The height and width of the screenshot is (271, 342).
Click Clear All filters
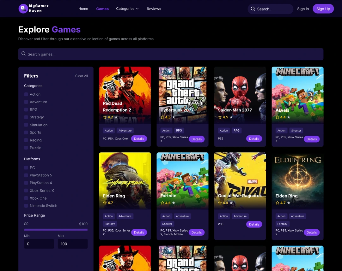(x=81, y=76)
